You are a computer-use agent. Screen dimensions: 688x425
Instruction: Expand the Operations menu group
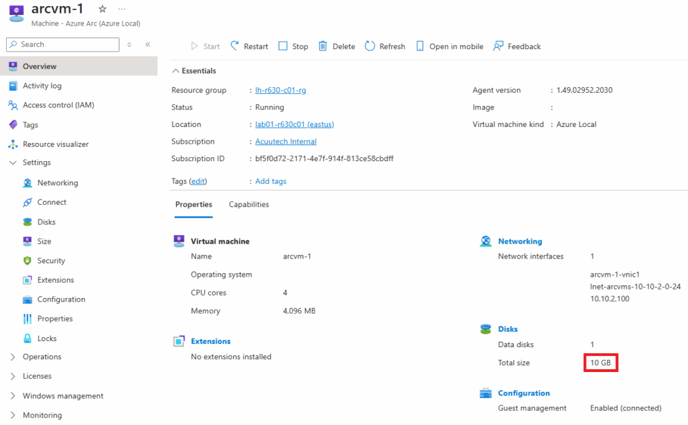pos(13,357)
